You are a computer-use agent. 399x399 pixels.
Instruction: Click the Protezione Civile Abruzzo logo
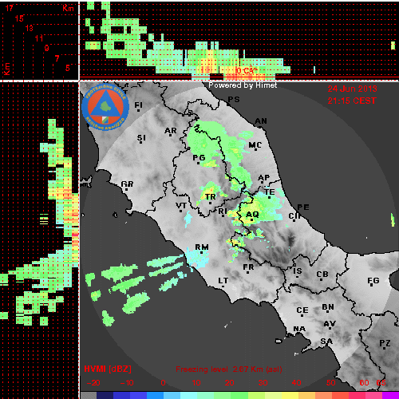105,108
